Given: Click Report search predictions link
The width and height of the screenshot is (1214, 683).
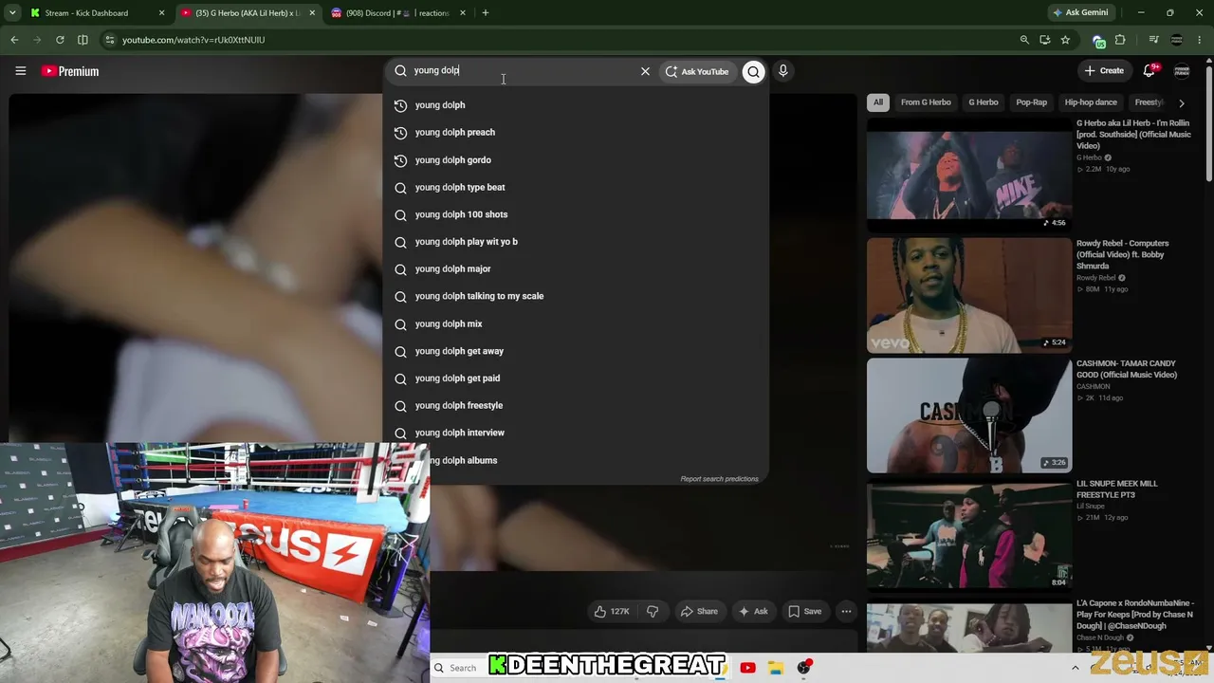Looking at the screenshot, I should [x=719, y=479].
